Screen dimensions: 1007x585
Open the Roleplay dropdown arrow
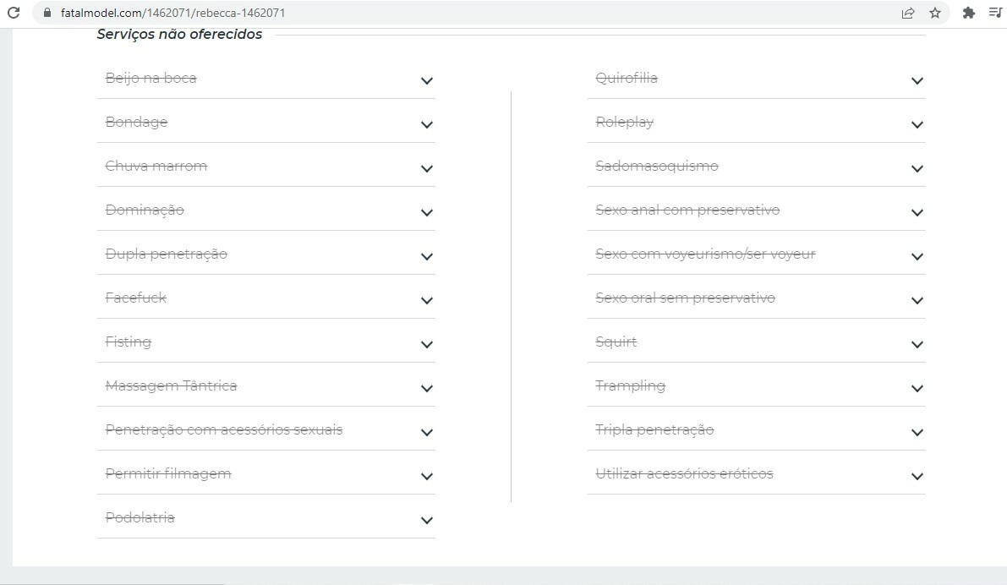pyautogui.click(x=917, y=124)
